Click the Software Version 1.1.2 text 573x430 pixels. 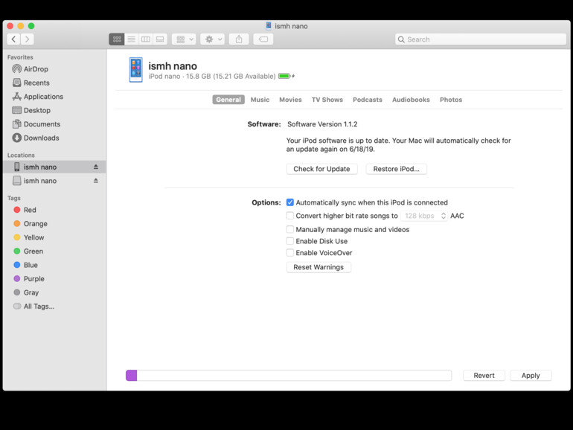(322, 124)
